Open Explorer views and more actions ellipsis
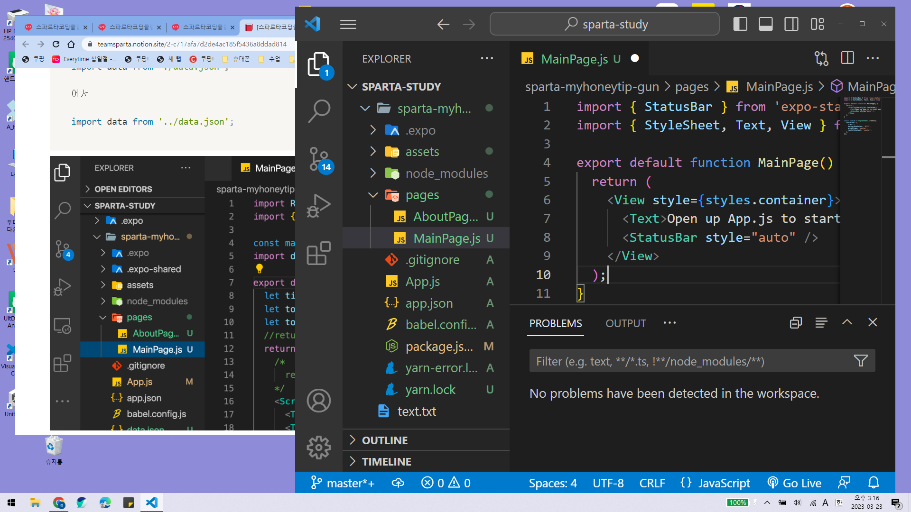The width and height of the screenshot is (911, 512). click(x=487, y=58)
